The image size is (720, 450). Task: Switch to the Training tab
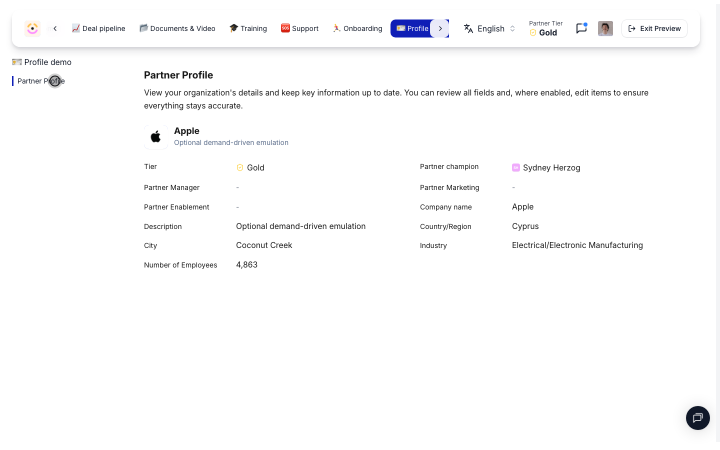248,28
